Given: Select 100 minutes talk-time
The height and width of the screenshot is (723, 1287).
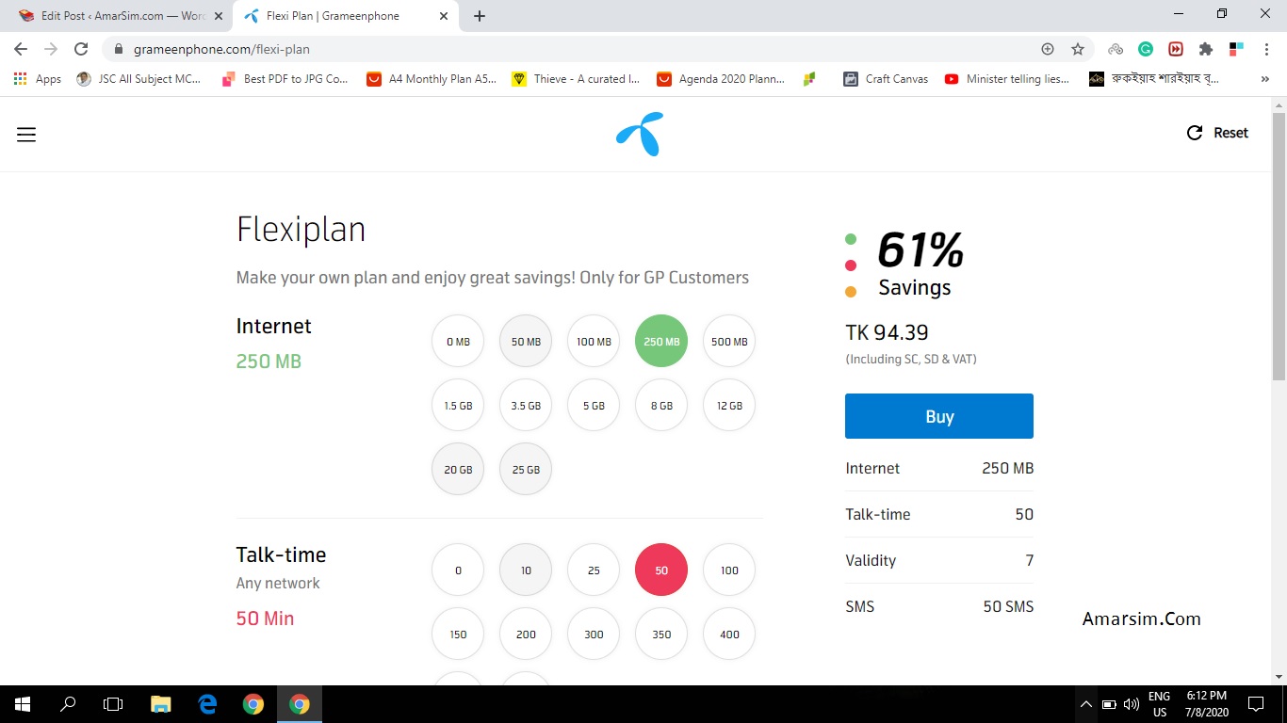Looking at the screenshot, I should [729, 570].
